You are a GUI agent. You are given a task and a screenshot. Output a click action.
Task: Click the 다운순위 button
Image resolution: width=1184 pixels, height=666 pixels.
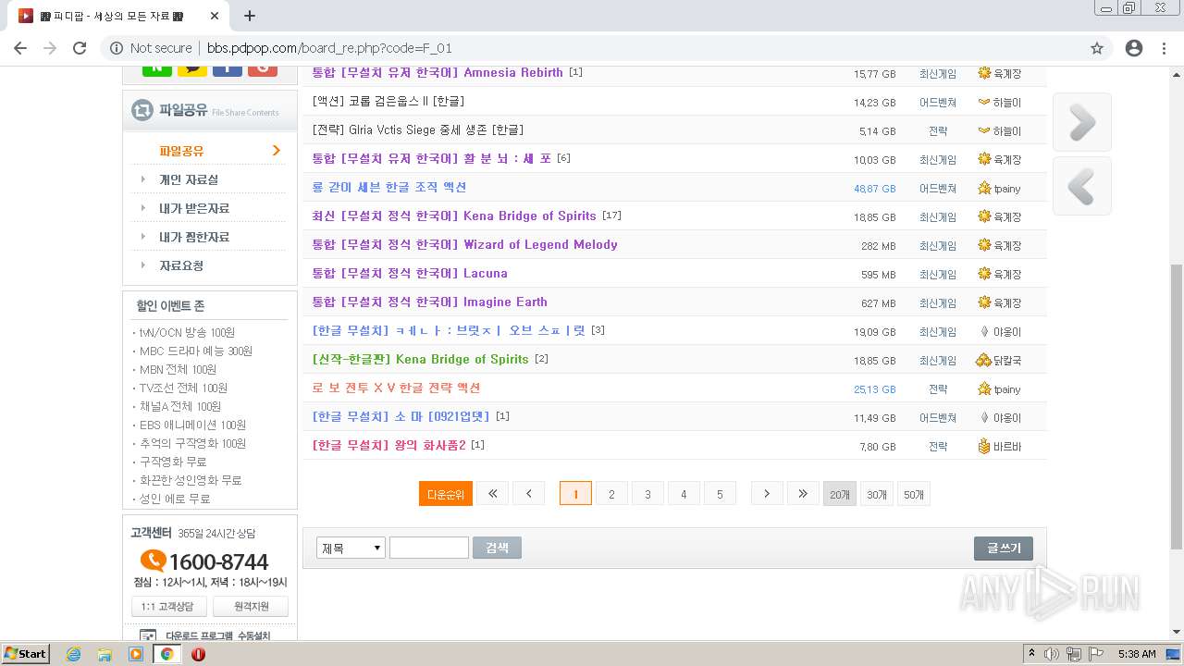pos(446,494)
